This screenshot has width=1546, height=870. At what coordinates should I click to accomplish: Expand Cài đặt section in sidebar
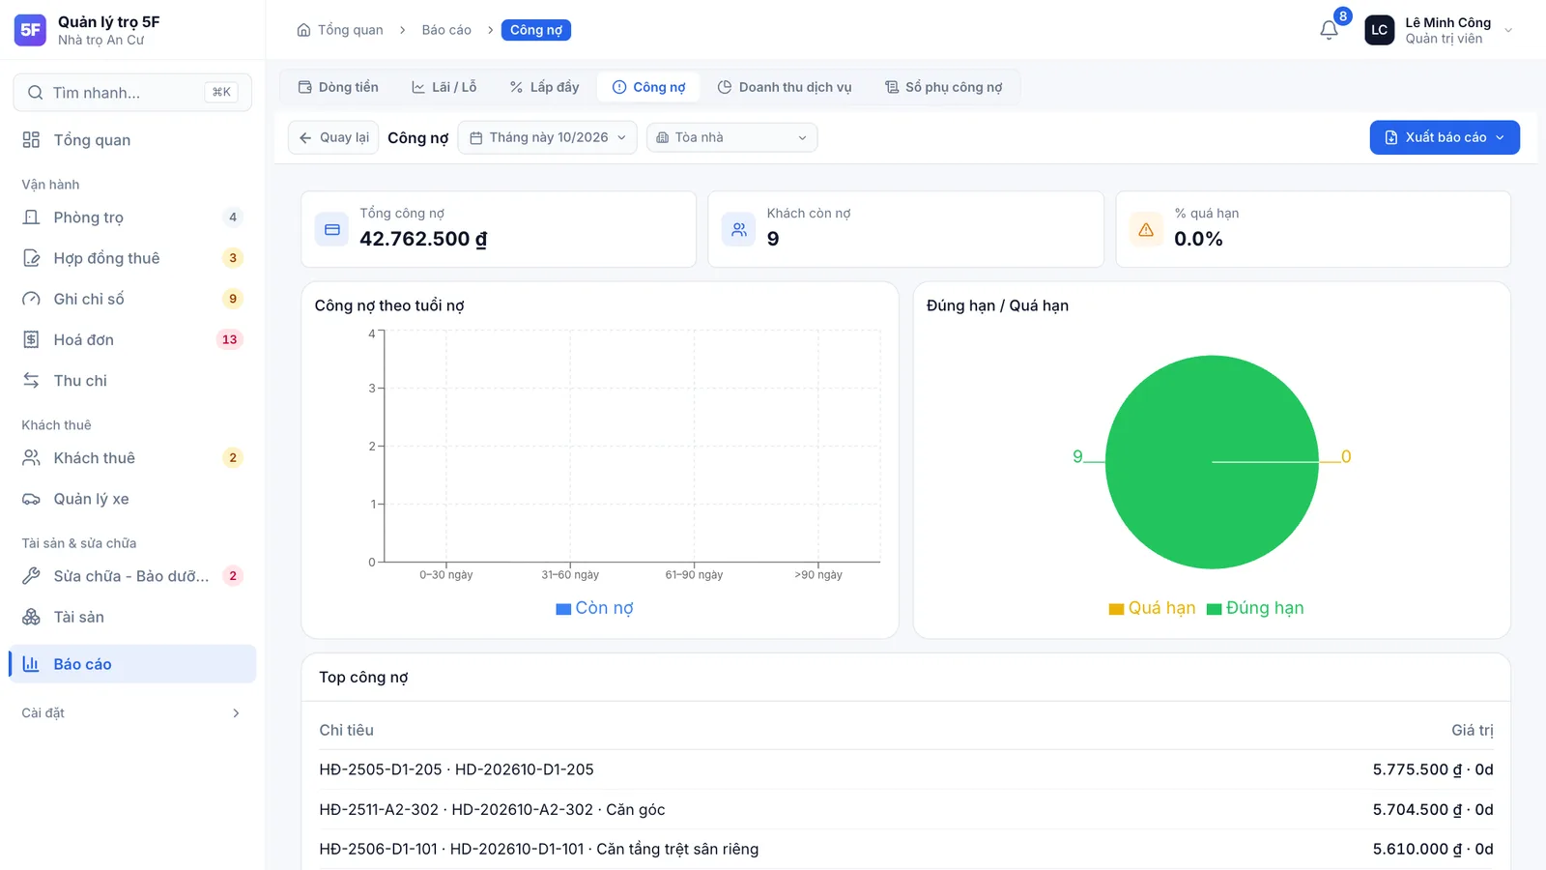tap(132, 713)
